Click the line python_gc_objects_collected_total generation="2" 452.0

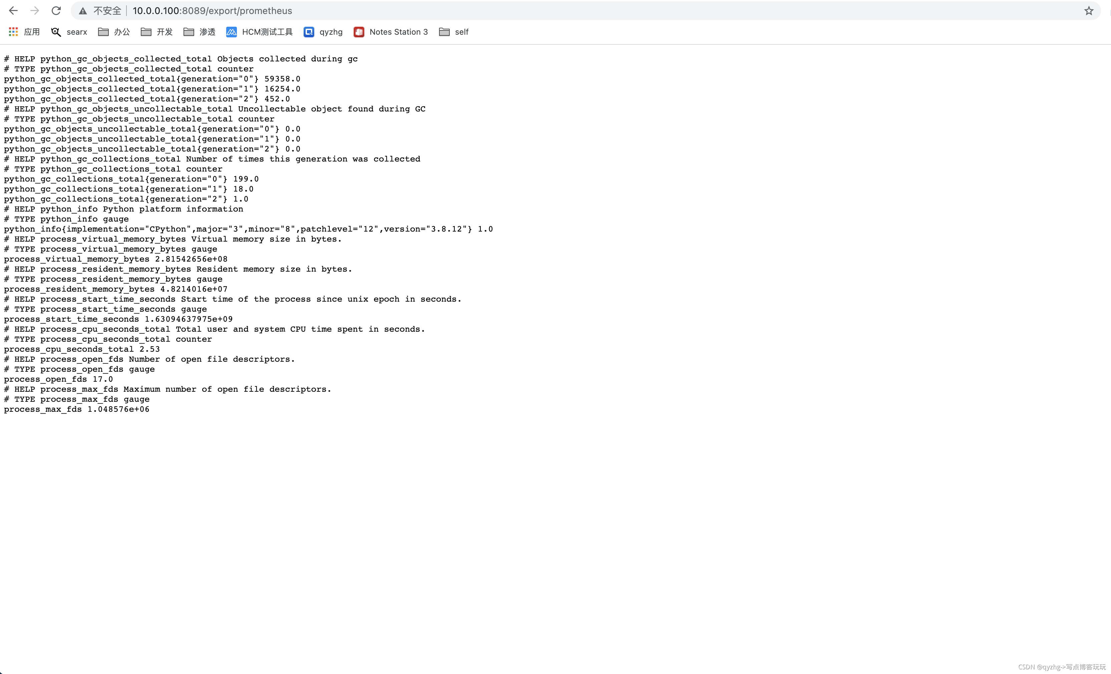pos(147,99)
